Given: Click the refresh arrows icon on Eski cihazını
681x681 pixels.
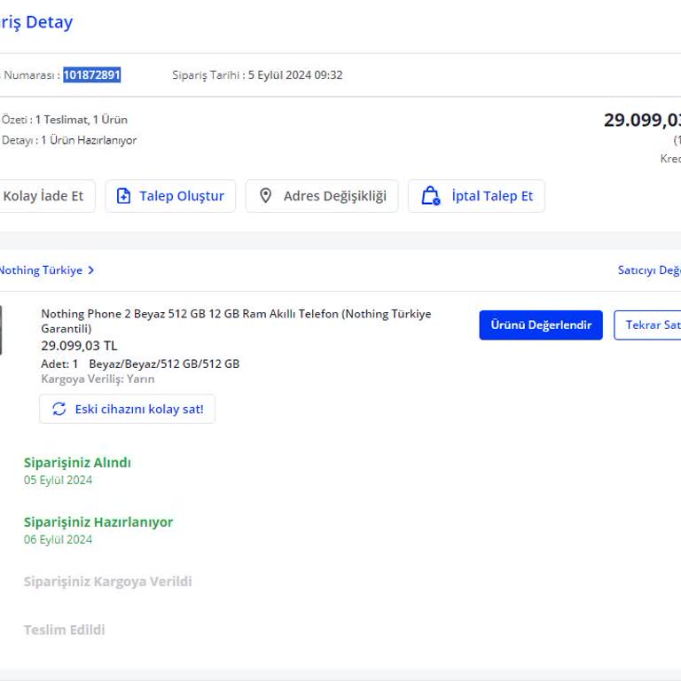Looking at the screenshot, I should [x=59, y=409].
